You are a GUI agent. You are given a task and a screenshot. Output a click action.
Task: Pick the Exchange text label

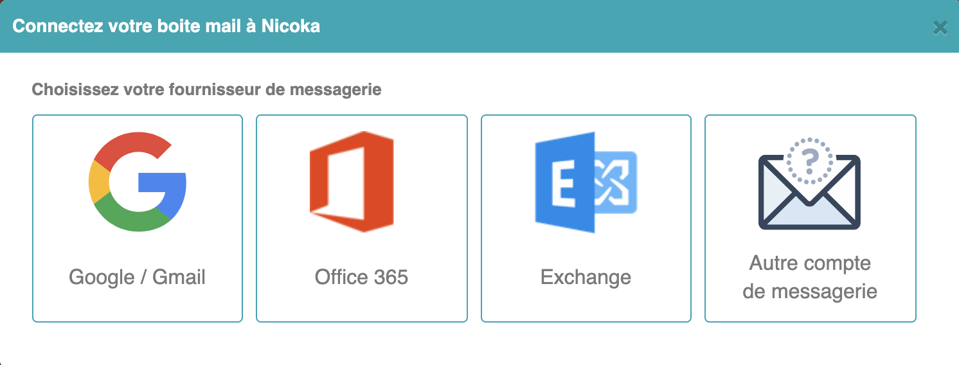tap(586, 277)
